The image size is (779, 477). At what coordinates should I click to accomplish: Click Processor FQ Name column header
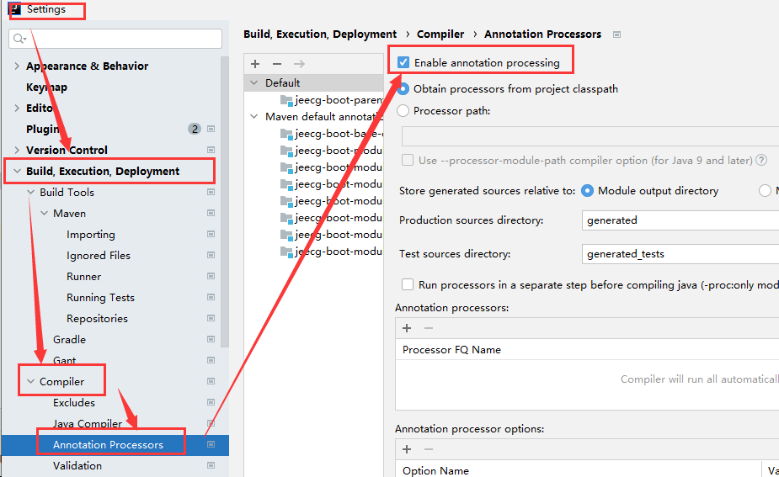tap(451, 349)
